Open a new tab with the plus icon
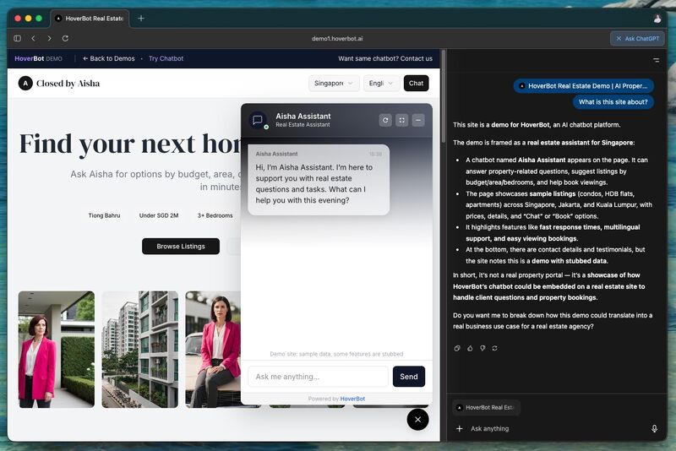Viewport: 676px width, 451px height. coord(141,18)
